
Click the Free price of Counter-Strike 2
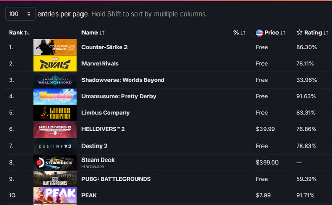tap(261, 47)
